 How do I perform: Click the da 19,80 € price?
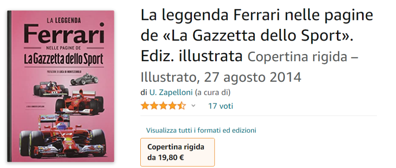[166, 158]
